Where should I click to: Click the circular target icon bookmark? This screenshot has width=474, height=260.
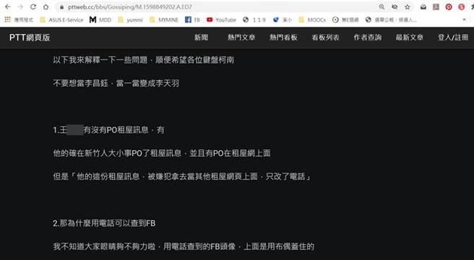point(345,20)
